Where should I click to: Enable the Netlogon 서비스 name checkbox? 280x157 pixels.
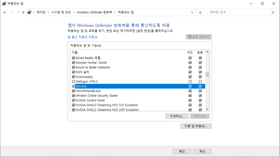pos(73,82)
